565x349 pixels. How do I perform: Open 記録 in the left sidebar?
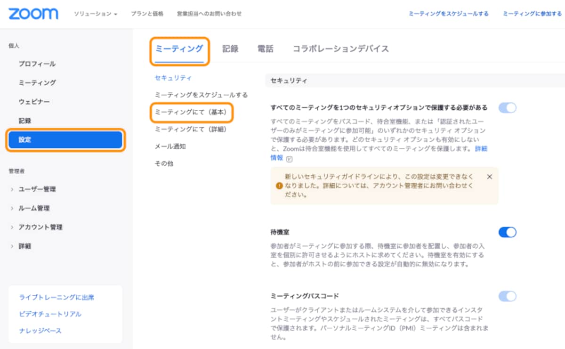coord(25,121)
